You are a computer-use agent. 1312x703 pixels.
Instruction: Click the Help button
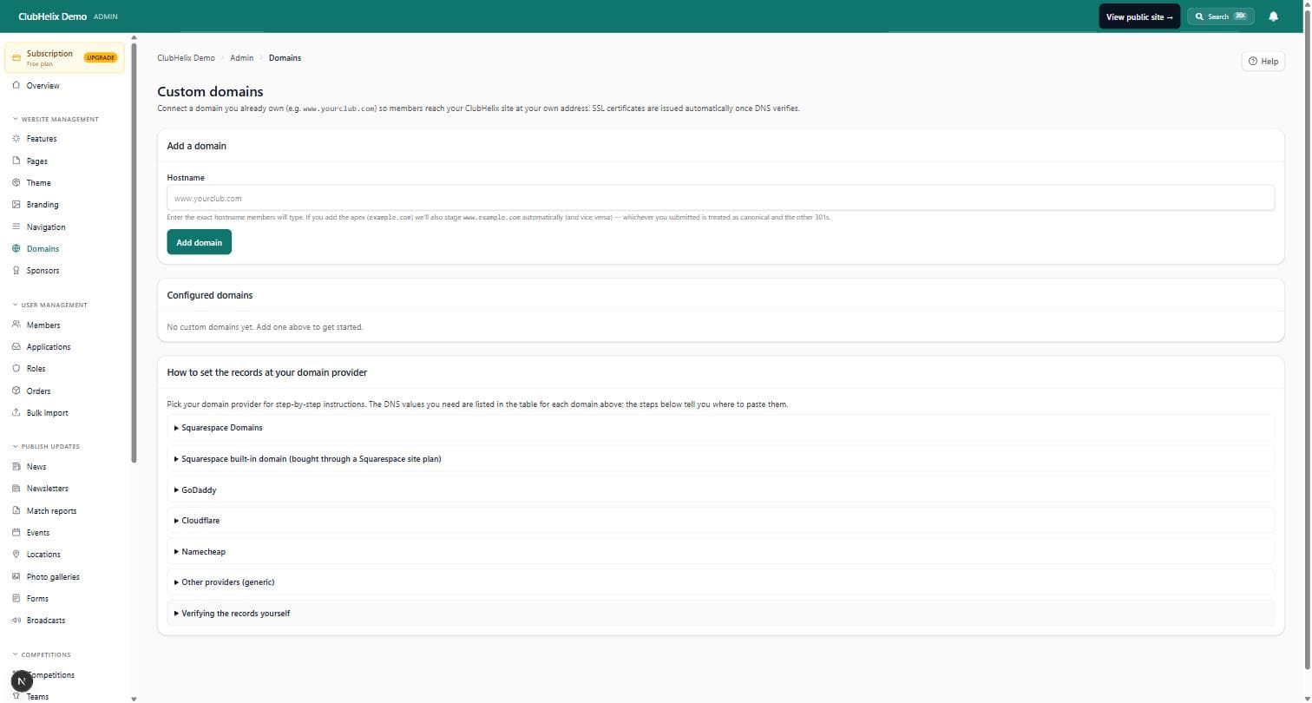coord(1263,61)
